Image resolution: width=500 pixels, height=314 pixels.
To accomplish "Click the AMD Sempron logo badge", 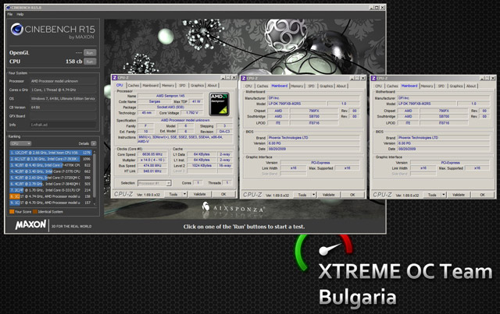I will (219, 104).
